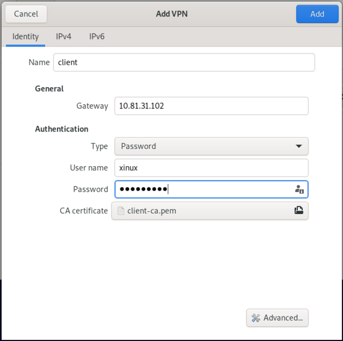Click the file-open icon in CA certificate

pyautogui.click(x=299, y=211)
